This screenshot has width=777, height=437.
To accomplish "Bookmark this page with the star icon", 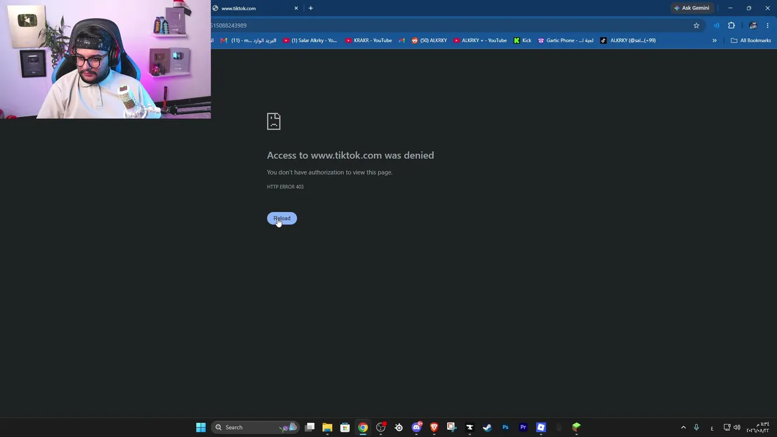I will pyautogui.click(x=696, y=25).
